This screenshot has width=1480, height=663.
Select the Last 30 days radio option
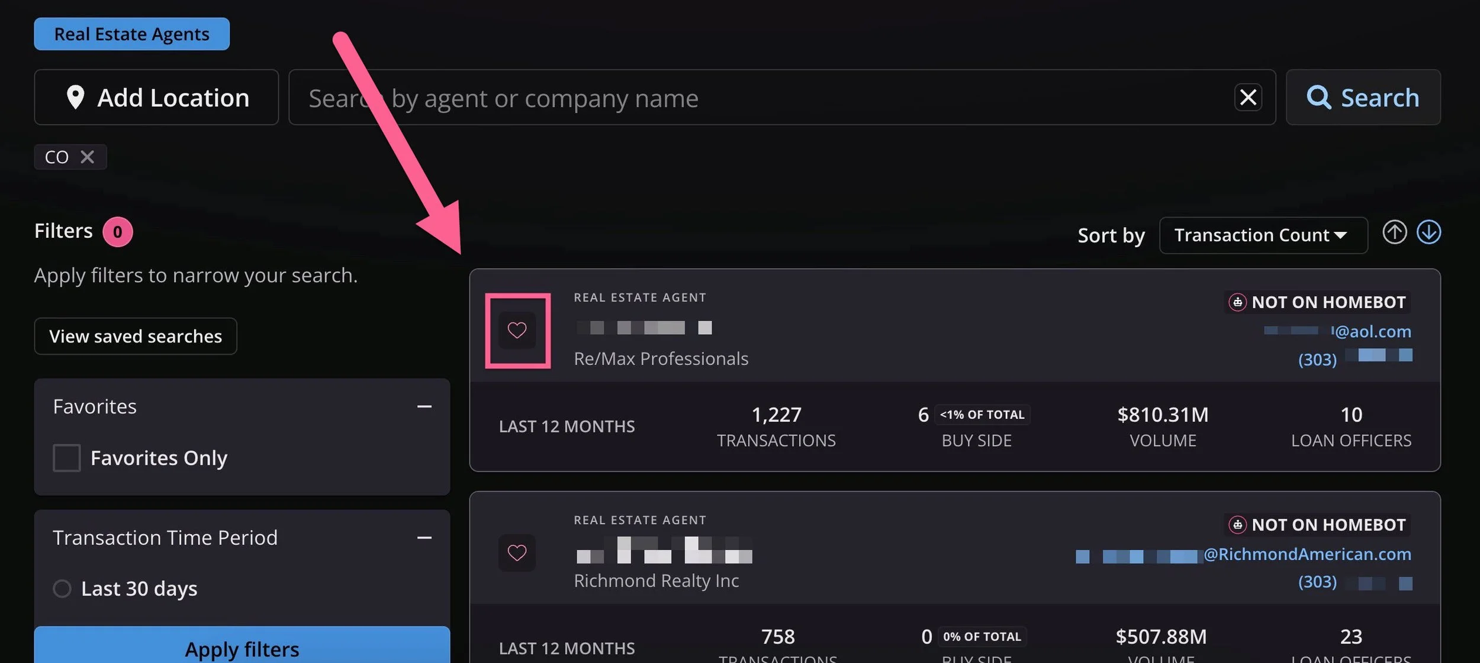coord(62,588)
